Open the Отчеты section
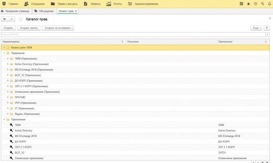The height and width of the screenshot is (163, 273). pos(114,4)
